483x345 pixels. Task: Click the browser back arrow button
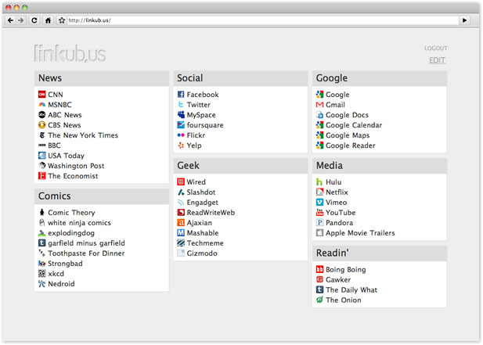(x=10, y=20)
